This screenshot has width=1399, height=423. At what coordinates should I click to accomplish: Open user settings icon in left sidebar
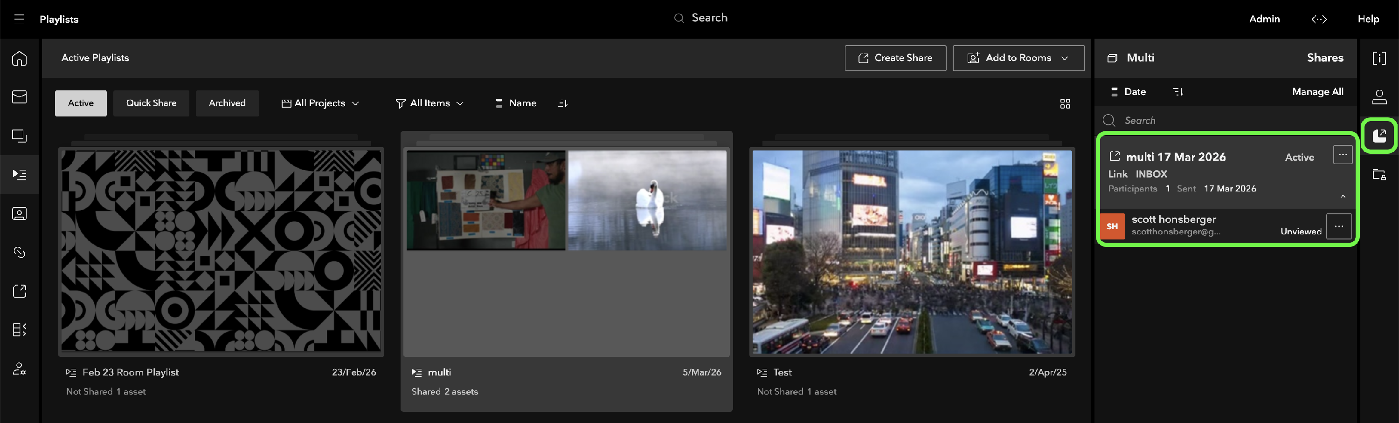tap(20, 369)
